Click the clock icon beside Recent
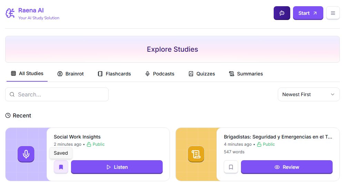The width and height of the screenshot is (344, 185). pyautogui.click(x=8, y=116)
